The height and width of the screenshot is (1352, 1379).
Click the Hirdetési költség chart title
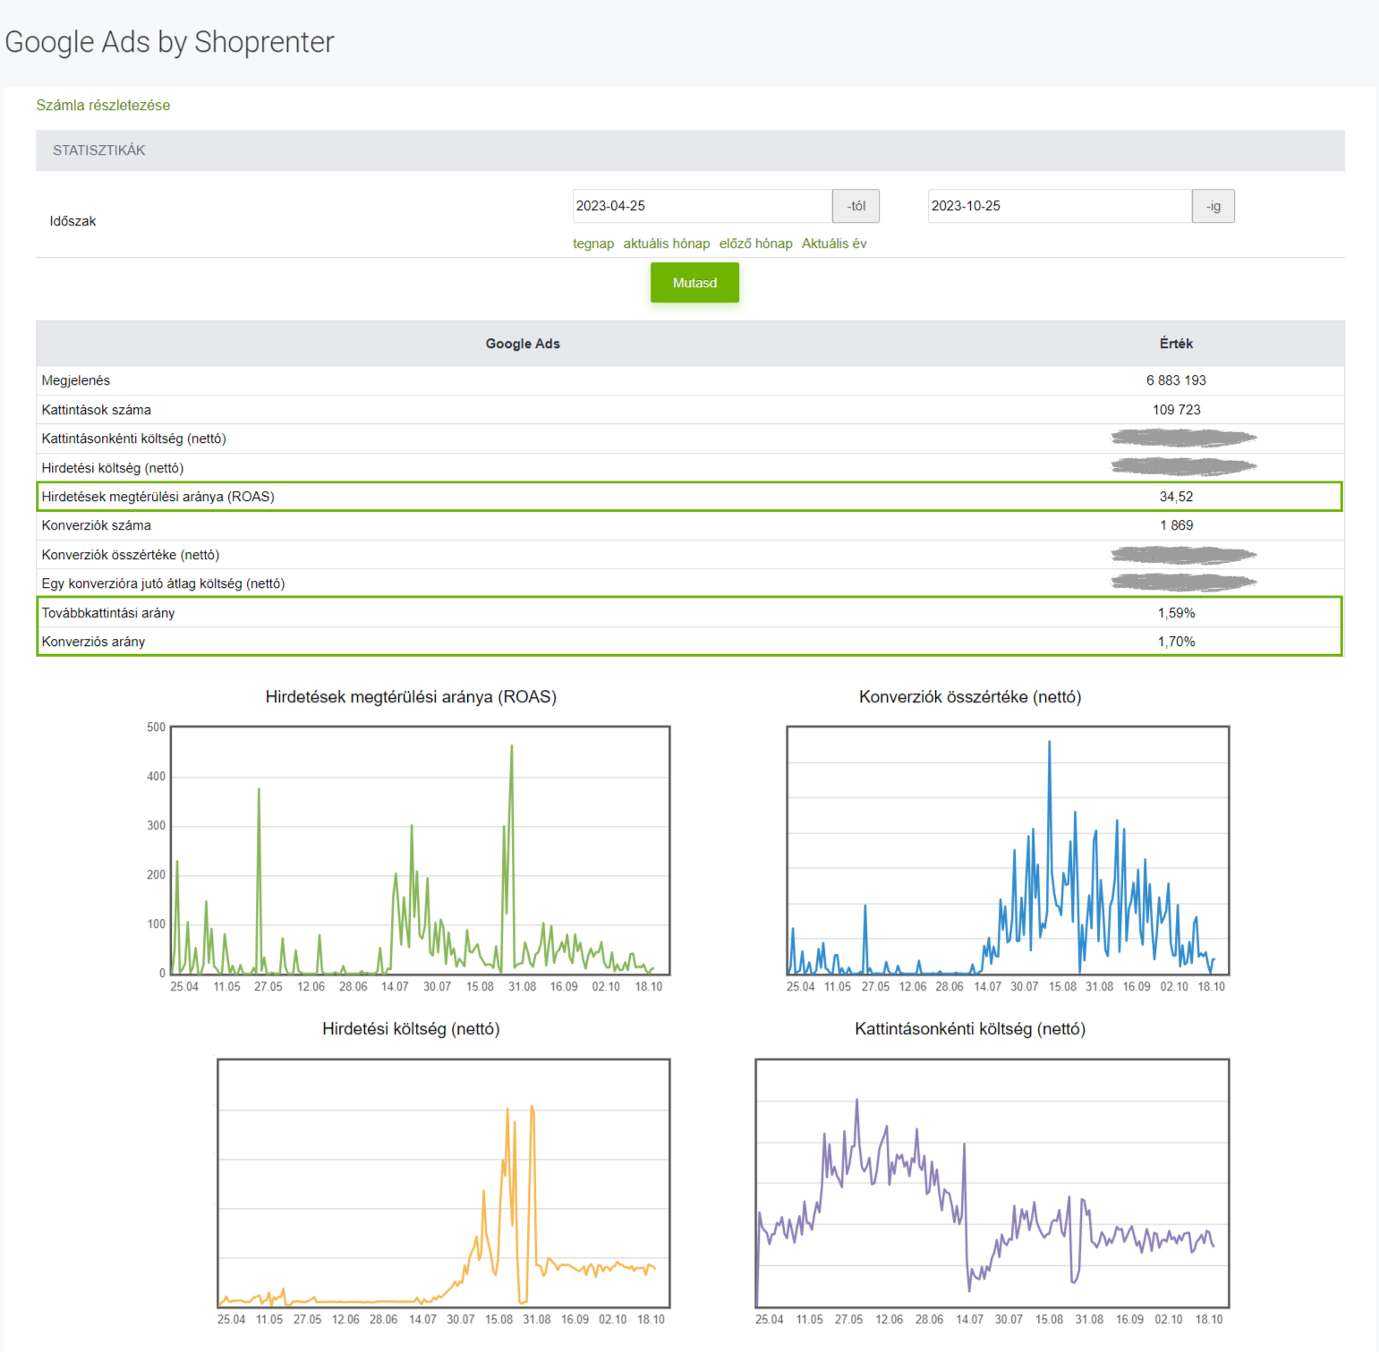coord(411,1029)
